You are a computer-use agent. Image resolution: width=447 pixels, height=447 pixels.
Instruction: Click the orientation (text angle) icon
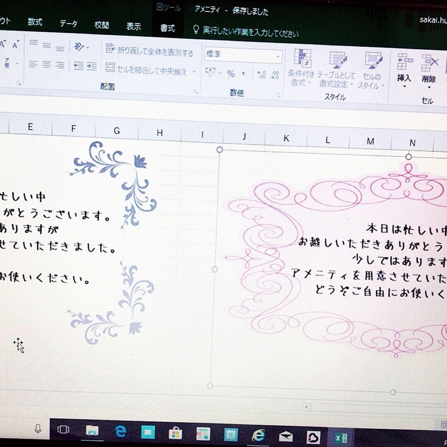coord(79,47)
